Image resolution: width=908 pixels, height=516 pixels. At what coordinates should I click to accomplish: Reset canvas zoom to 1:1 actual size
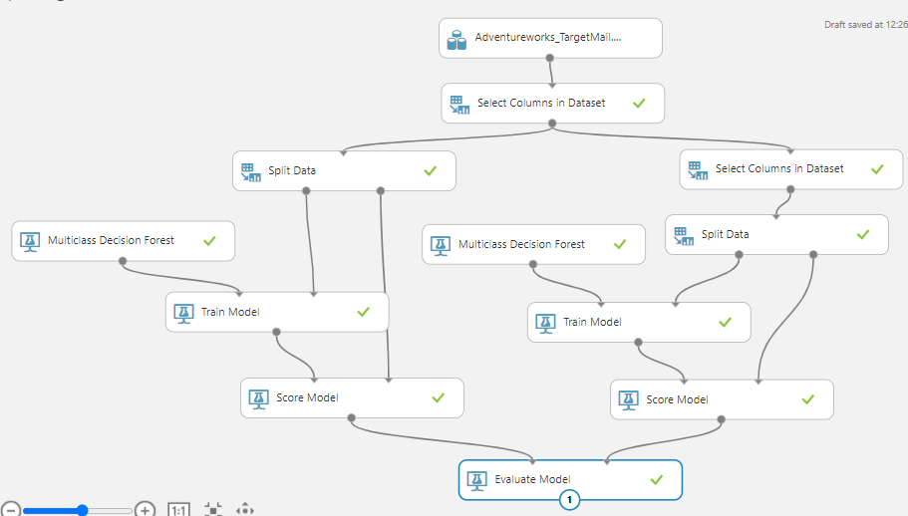coord(179,510)
